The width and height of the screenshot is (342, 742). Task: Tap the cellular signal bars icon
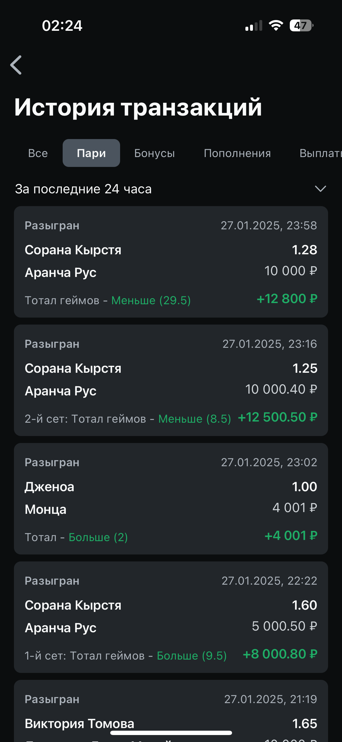coord(254,26)
